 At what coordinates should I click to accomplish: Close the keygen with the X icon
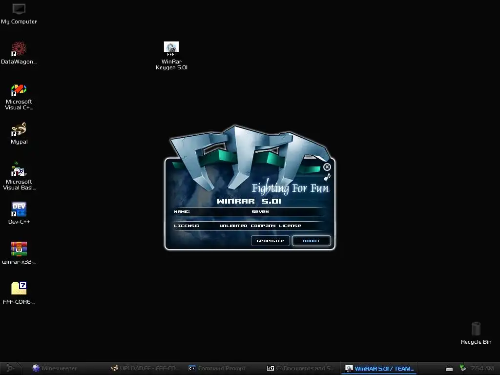pos(327,167)
